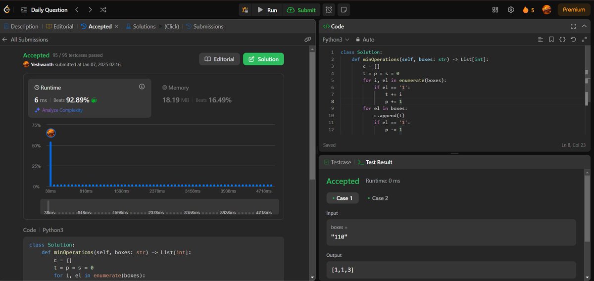This screenshot has width=594, height=281.
Task: Click Yeshwanth's avatar on runtime chart
Action: [50, 133]
